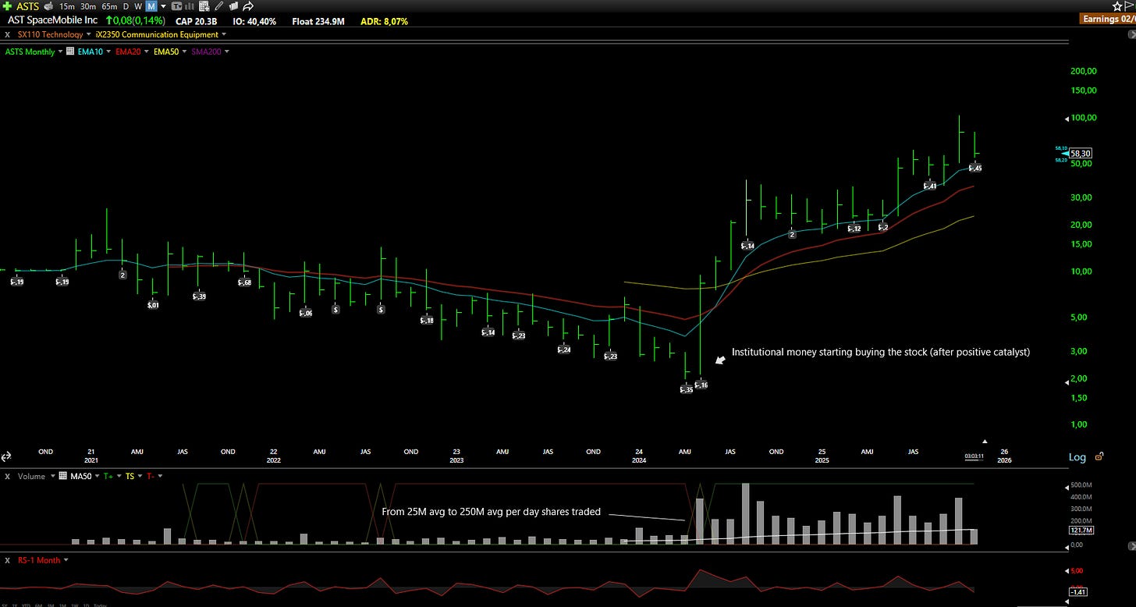
Task: Click the Float 234.9M value
Action: 318,20
